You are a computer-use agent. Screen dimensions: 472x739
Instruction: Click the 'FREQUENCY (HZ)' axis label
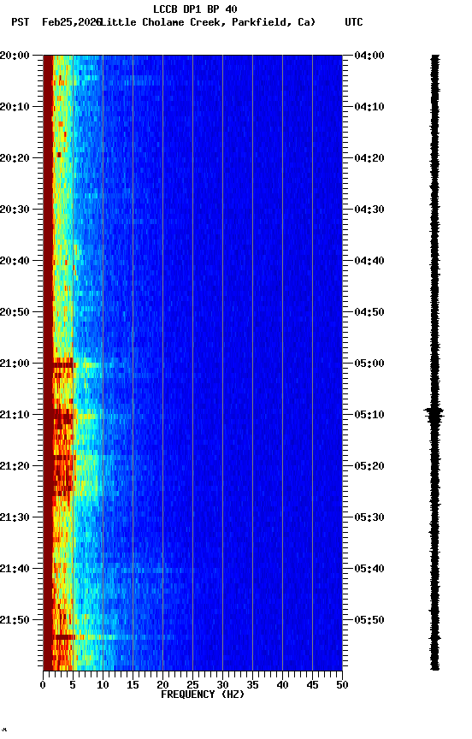(203, 695)
